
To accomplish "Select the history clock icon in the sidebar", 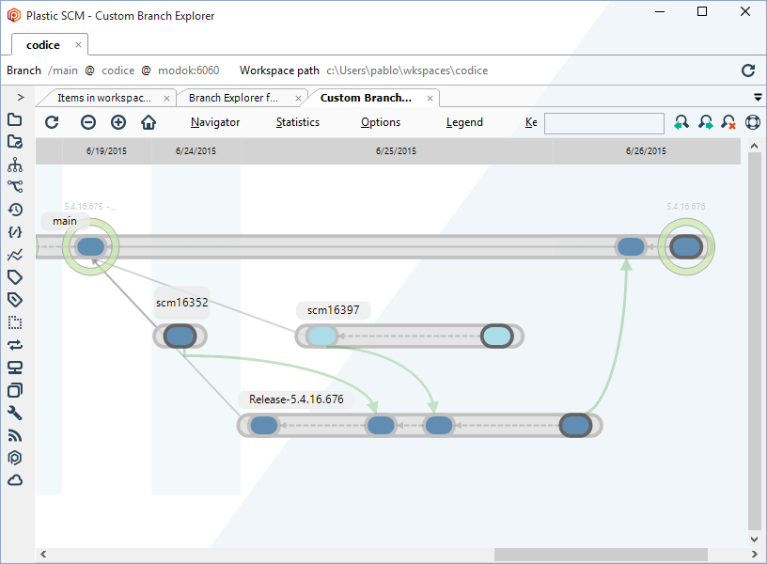I will click(x=14, y=209).
